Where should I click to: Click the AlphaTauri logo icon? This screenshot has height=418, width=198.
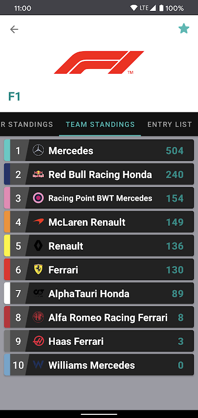tap(38, 293)
